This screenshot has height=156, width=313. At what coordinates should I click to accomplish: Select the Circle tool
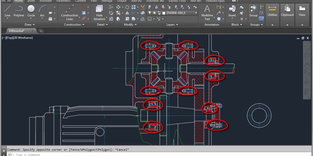31,11
